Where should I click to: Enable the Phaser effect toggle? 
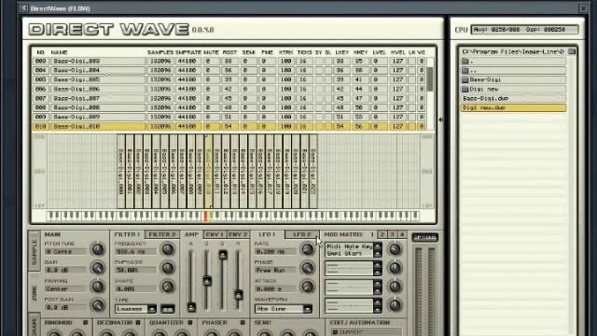(243, 323)
